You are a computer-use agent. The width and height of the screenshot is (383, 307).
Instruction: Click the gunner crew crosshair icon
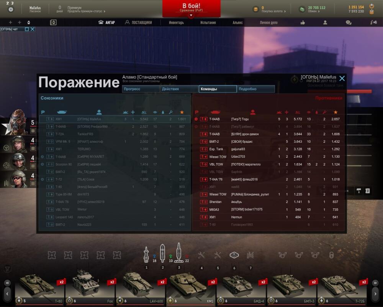(x=6, y=165)
